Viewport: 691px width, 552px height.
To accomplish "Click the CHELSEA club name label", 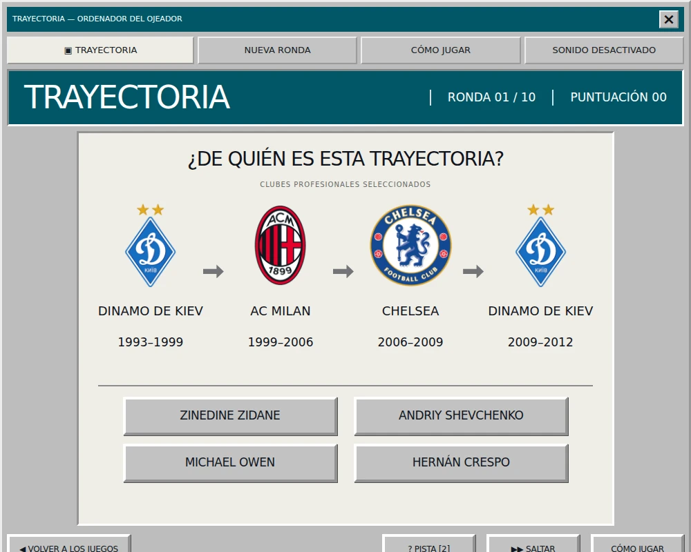I will [x=410, y=311].
